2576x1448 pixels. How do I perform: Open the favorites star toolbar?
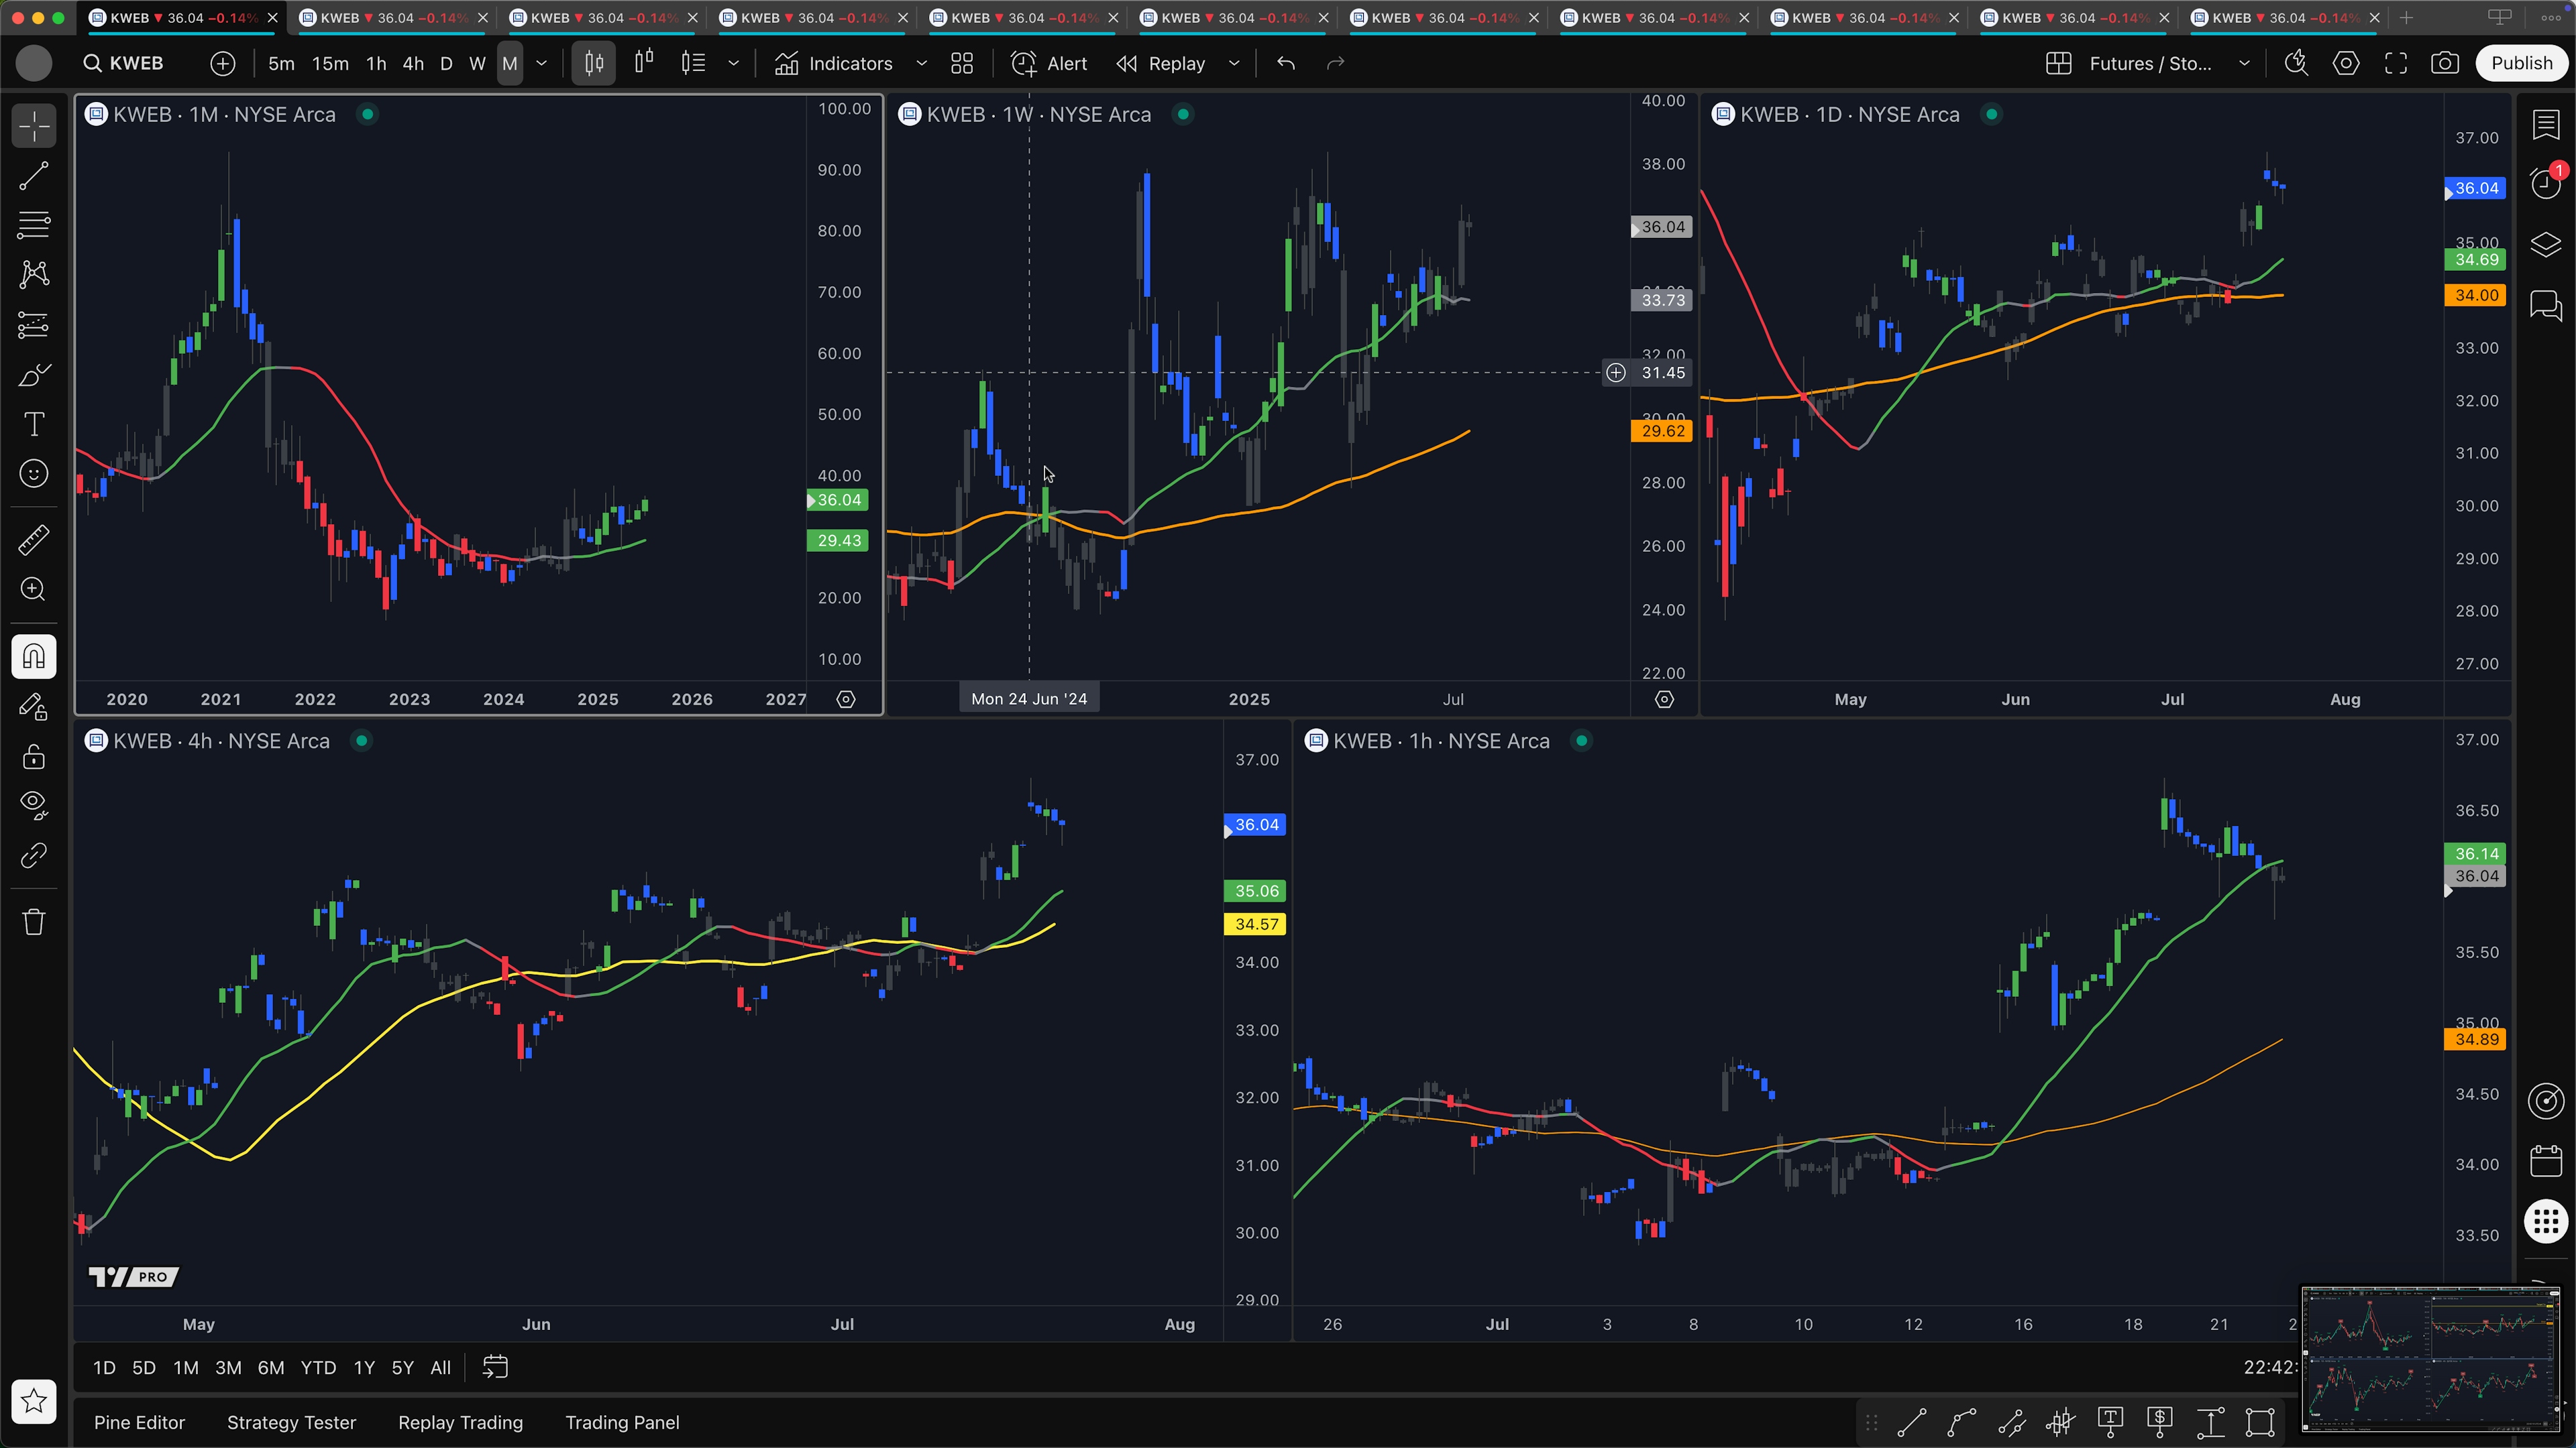34,1401
